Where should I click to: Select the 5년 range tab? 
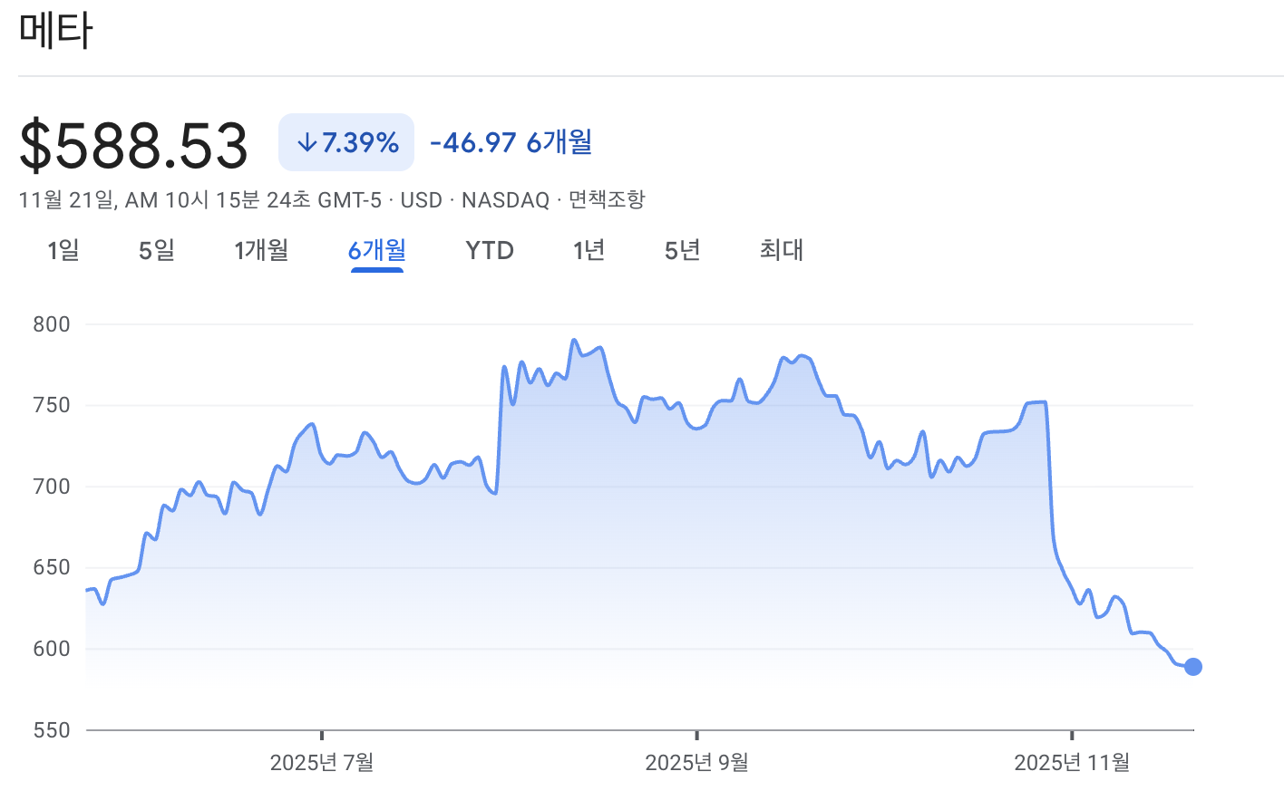point(683,250)
